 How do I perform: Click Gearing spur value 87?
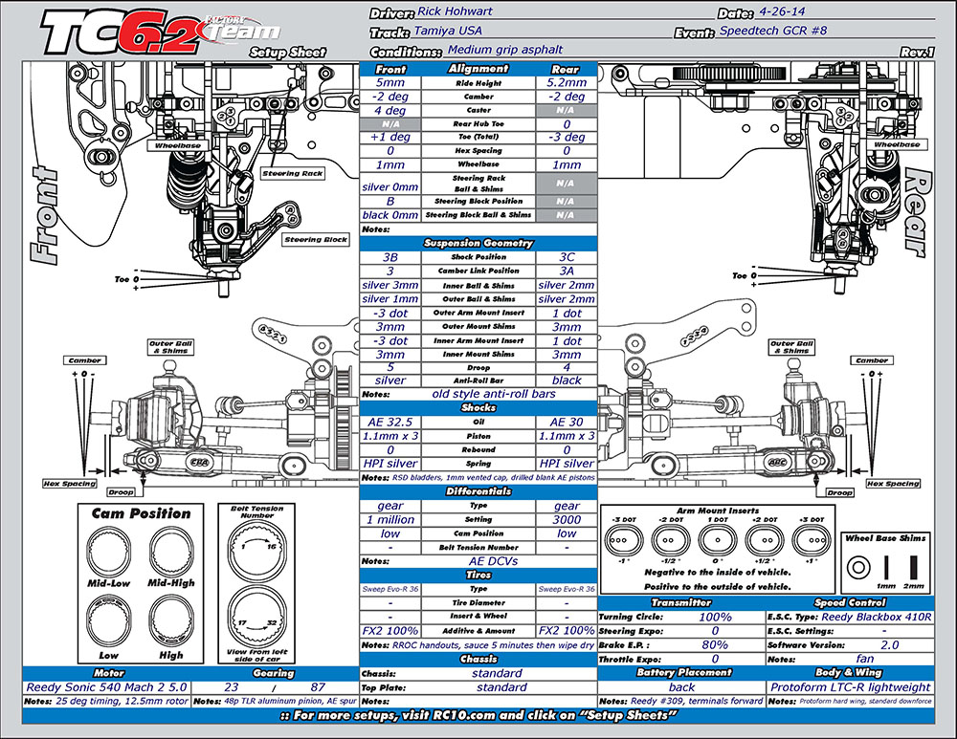coord(318,687)
